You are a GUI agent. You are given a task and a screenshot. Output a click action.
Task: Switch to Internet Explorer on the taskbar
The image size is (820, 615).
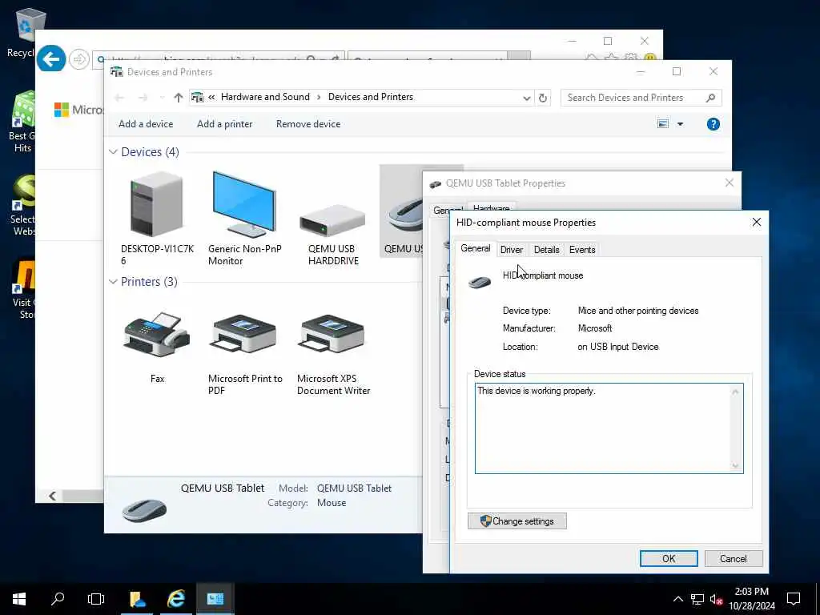click(176, 599)
